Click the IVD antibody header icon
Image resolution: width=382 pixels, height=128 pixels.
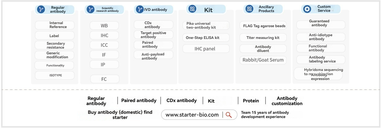(139, 9)
